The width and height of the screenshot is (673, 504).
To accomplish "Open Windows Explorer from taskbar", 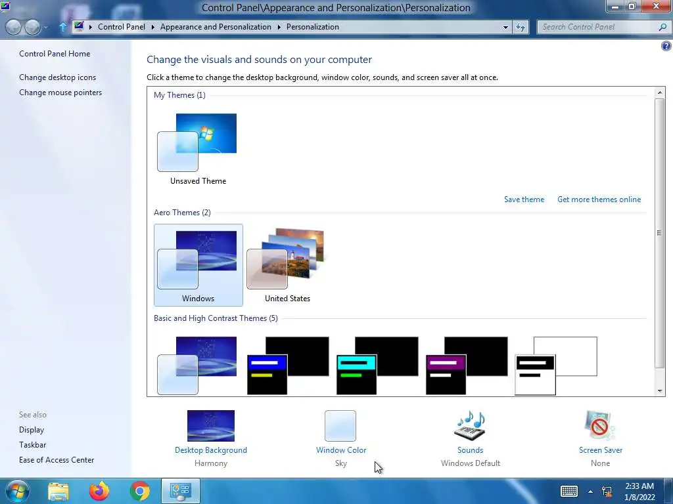I will tap(58, 492).
